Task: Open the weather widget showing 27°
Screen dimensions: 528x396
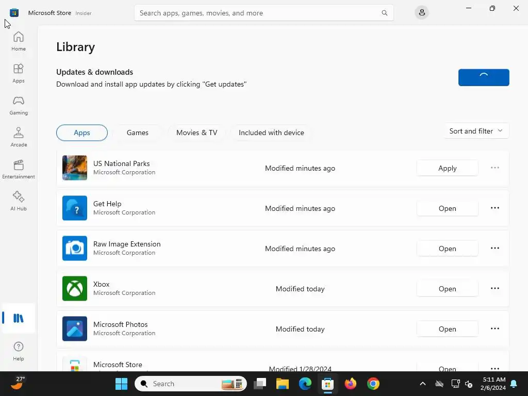Action: point(18,383)
